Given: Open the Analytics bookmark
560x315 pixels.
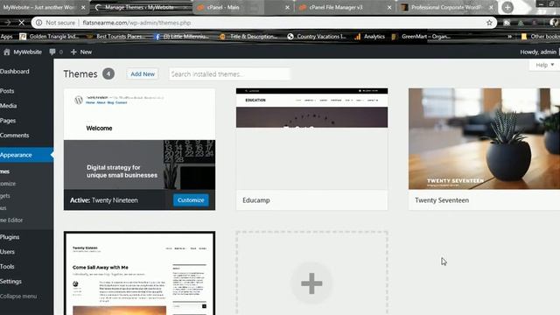Looking at the screenshot, I should pyautogui.click(x=369, y=37).
